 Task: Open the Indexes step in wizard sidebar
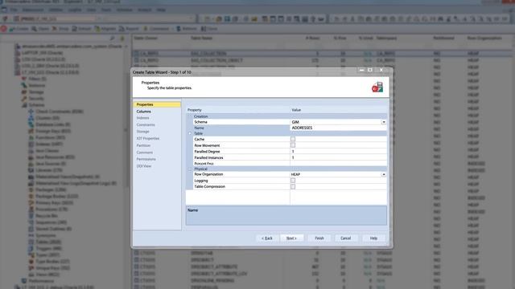(x=143, y=118)
